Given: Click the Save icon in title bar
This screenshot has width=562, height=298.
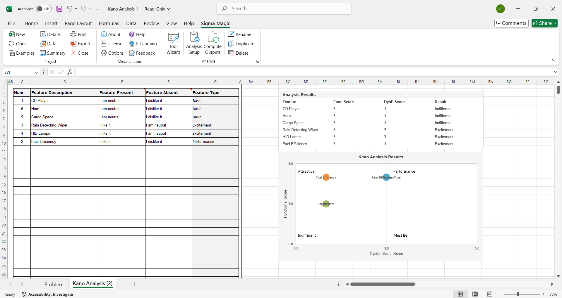Looking at the screenshot, I should click(59, 9).
